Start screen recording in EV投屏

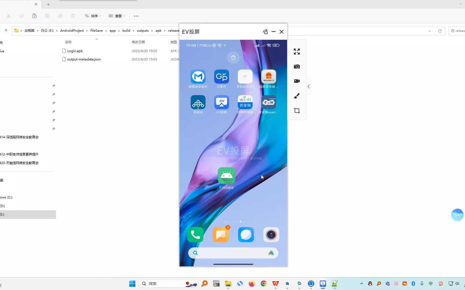297,81
